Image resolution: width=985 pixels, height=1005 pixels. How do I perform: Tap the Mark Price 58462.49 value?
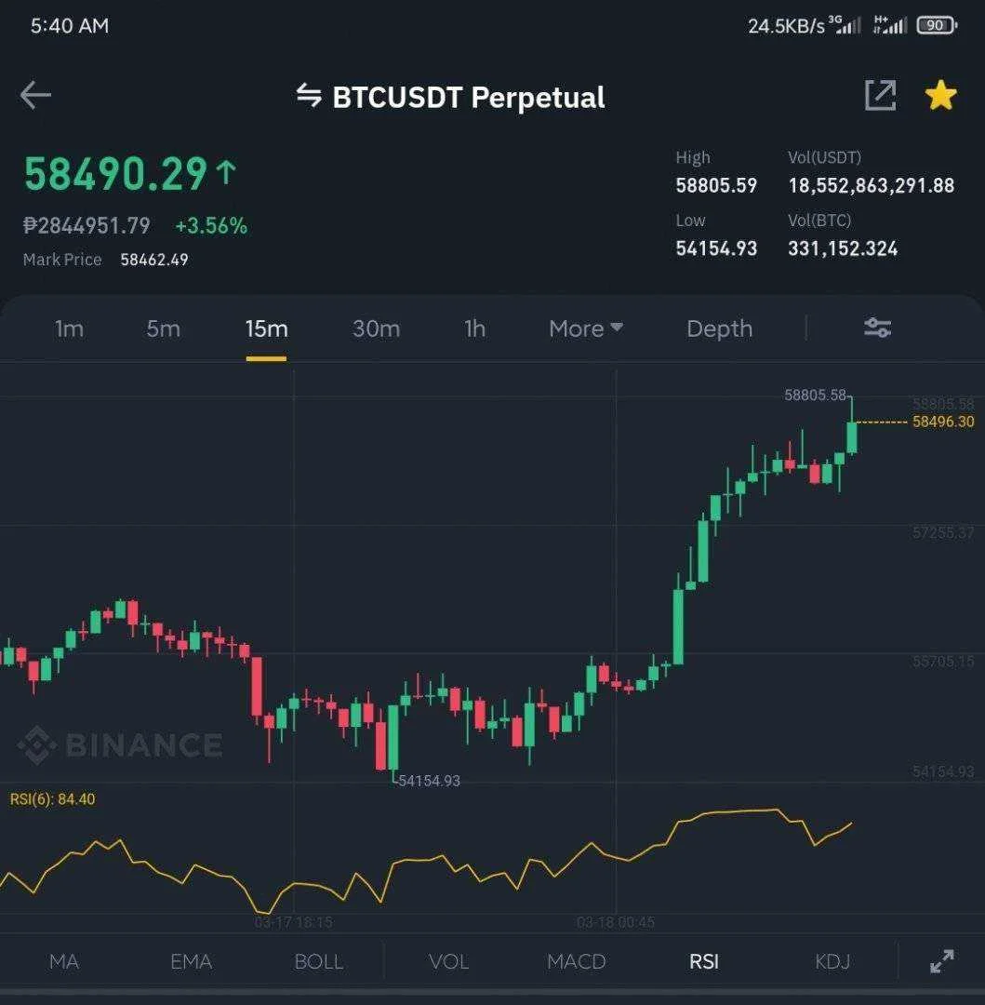click(154, 260)
